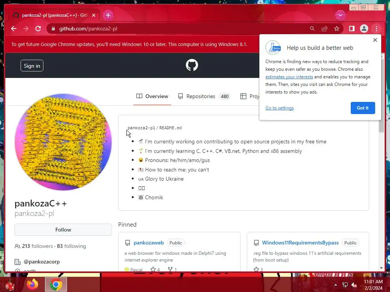Screen dimensions: 390x292
Task: Click the Pascal language label
Action: (x=136, y=270)
